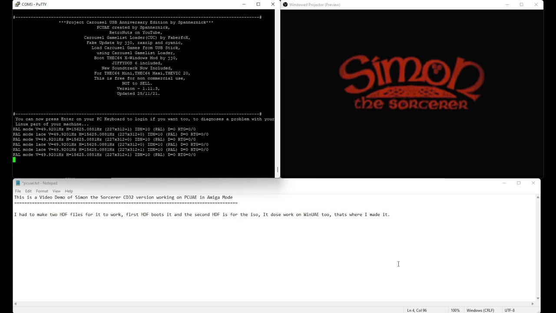Close the Windowed Projector preview window
The height and width of the screenshot is (313, 556).
coord(536,5)
